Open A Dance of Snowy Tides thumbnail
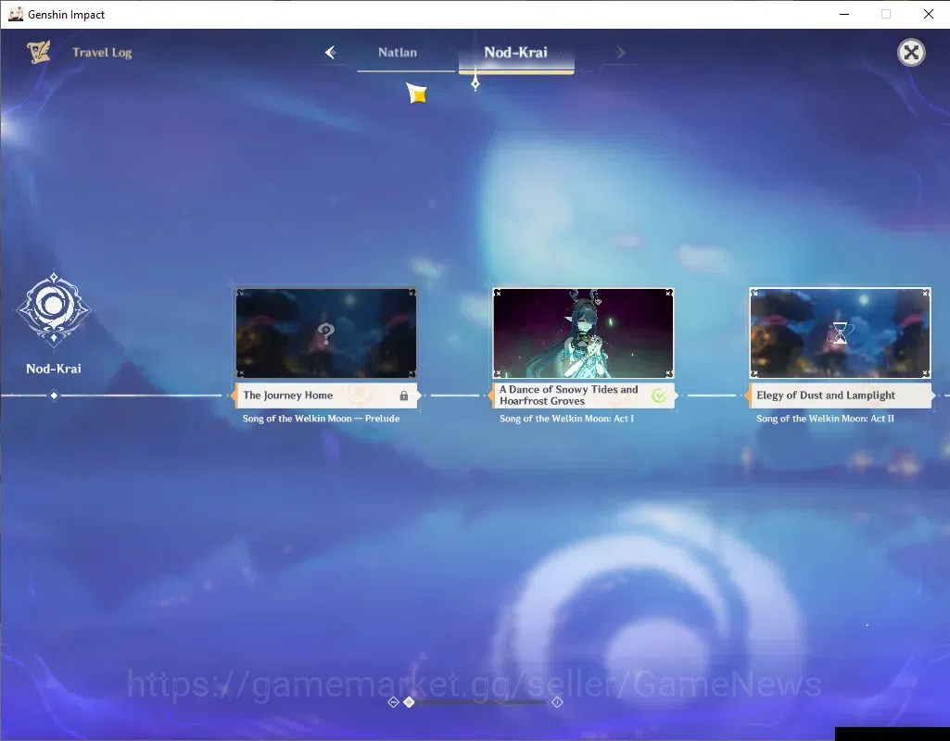Image resolution: width=950 pixels, height=741 pixels. (x=583, y=333)
